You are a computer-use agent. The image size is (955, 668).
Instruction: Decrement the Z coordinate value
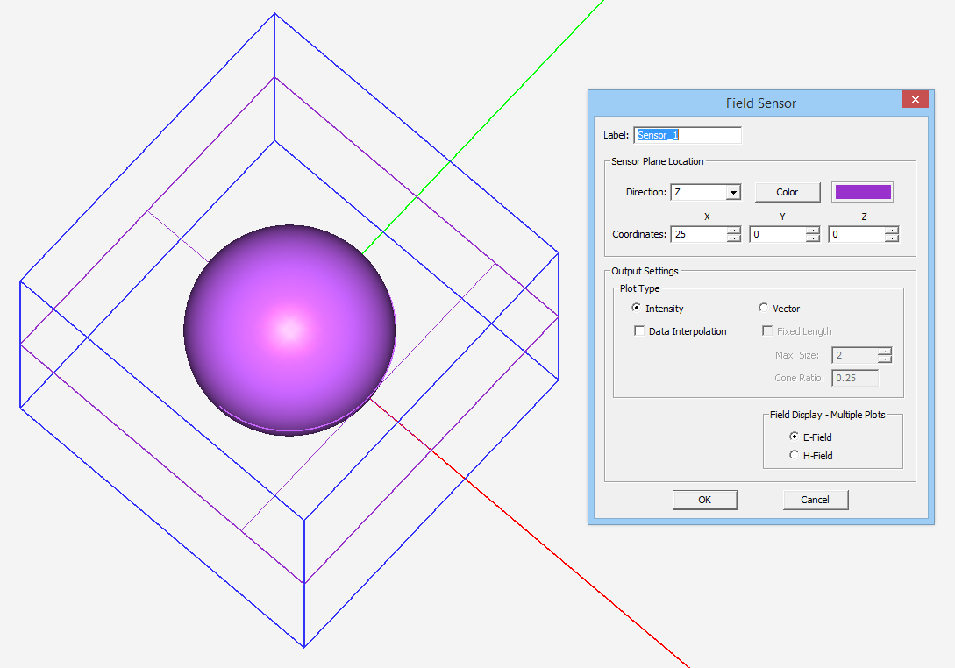click(892, 238)
